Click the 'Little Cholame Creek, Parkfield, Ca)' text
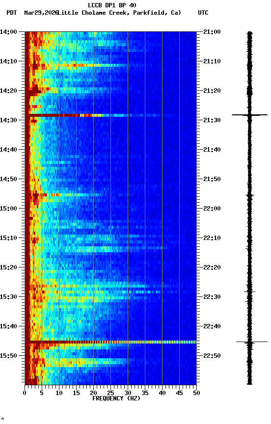This screenshot has width=271, height=424. [119, 13]
